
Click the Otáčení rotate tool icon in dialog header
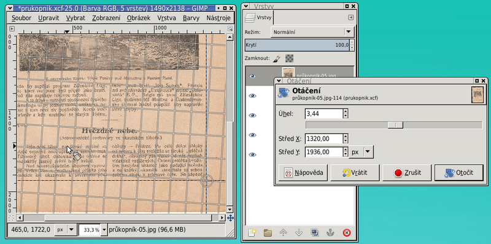pos(284,93)
